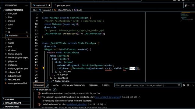Image resolution: width=195 pixels, height=109 pixels.
Task: Click line number 18 in the gutter
Action: pyautogui.click(x=36, y=49)
